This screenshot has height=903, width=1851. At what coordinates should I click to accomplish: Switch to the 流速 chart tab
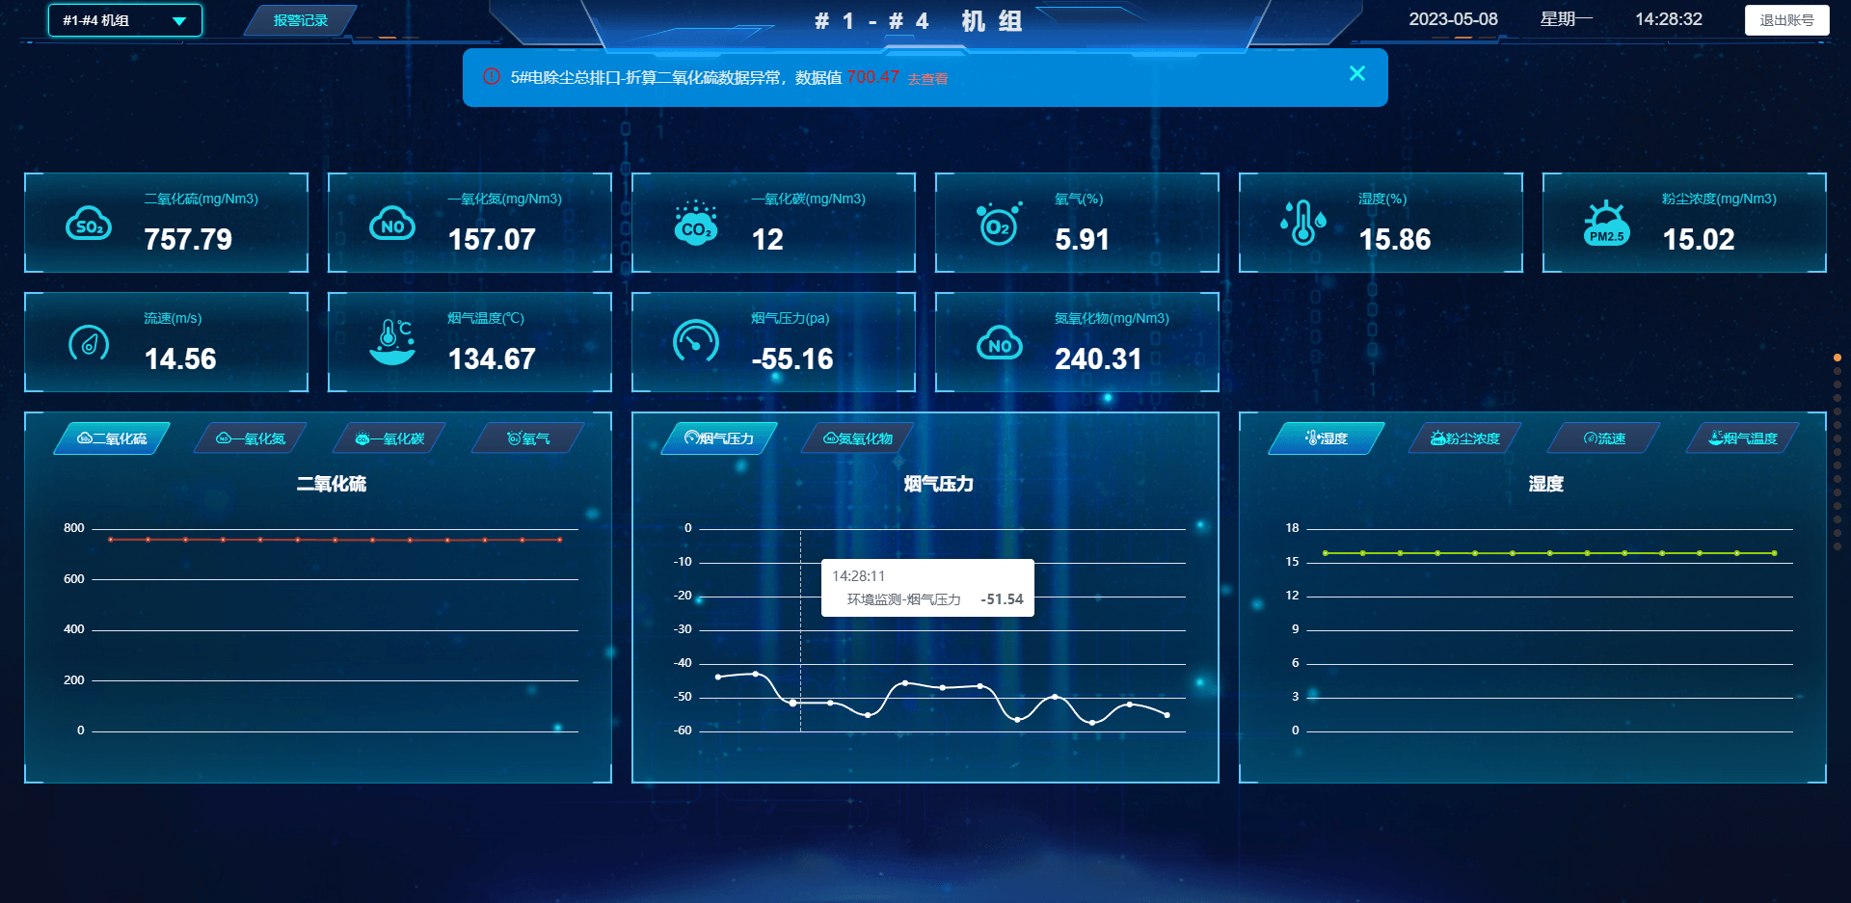coord(1604,438)
